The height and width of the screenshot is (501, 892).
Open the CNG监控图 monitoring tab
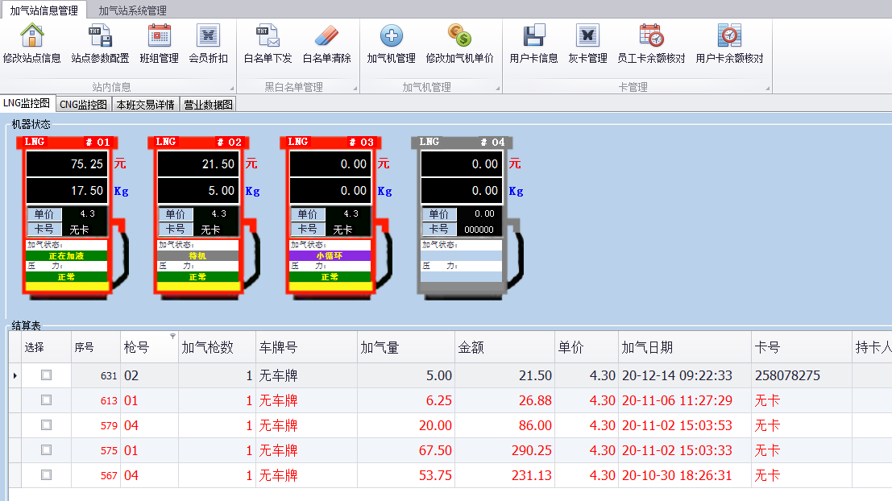pyautogui.click(x=81, y=104)
